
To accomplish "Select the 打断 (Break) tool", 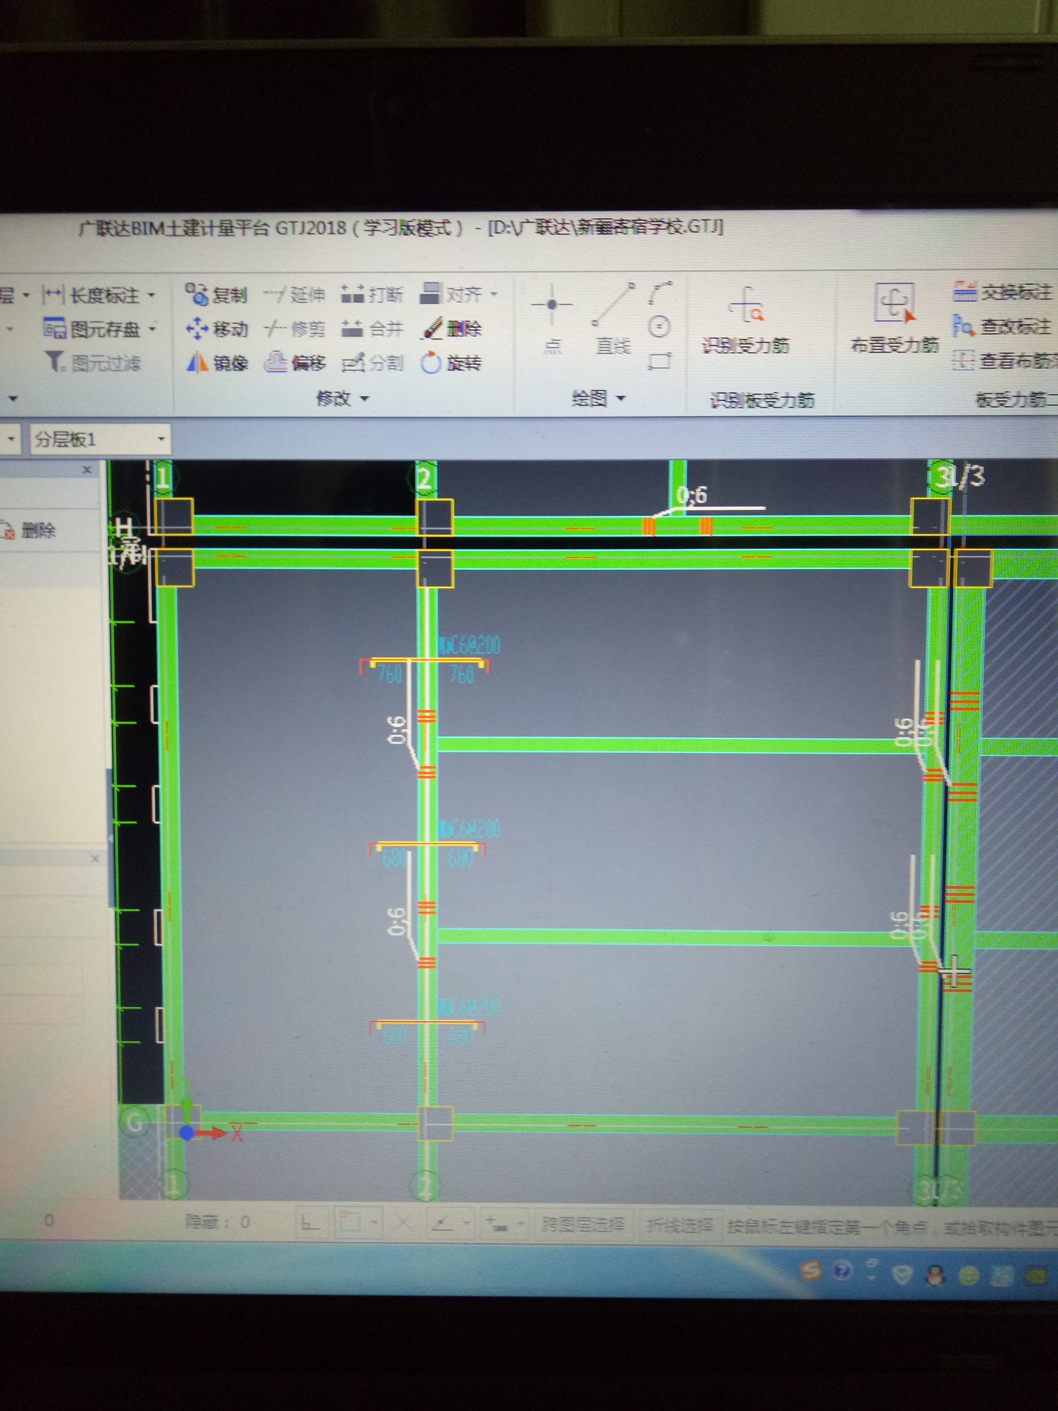I will point(372,295).
